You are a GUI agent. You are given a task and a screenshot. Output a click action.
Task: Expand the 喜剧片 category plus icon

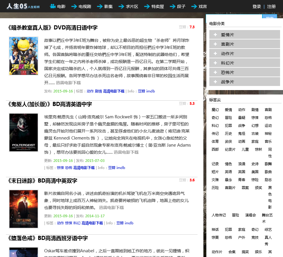215,44
